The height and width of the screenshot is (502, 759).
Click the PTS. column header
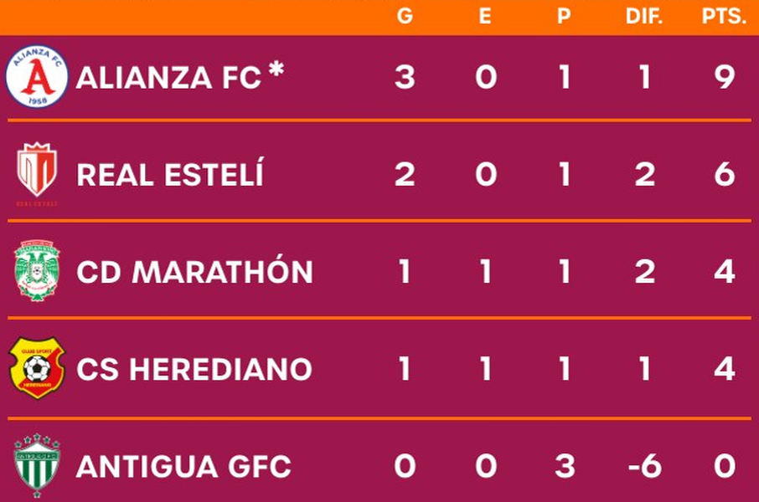click(724, 16)
